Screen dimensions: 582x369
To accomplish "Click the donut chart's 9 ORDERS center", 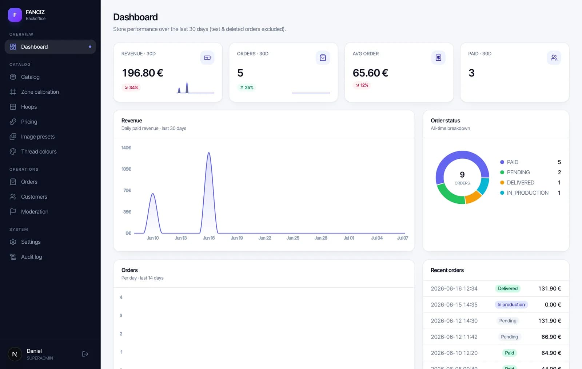I will (x=462, y=178).
